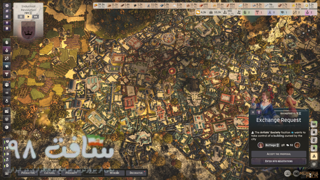Accept the proposal
The image size is (320, 180).
coord(279,154)
